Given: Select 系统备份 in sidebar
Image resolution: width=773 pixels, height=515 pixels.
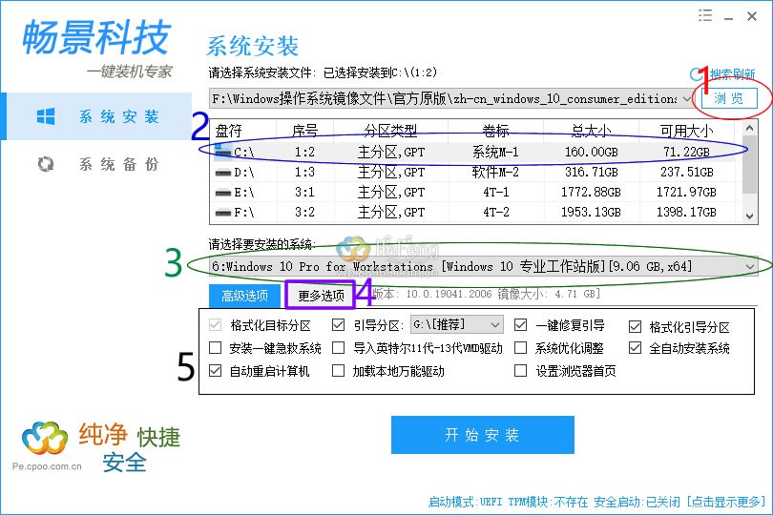Looking at the screenshot, I should [x=96, y=164].
